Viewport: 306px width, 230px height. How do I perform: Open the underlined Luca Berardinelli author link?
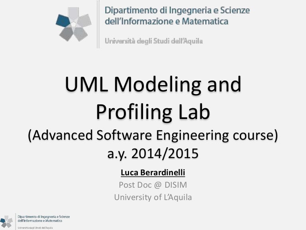click(153, 172)
